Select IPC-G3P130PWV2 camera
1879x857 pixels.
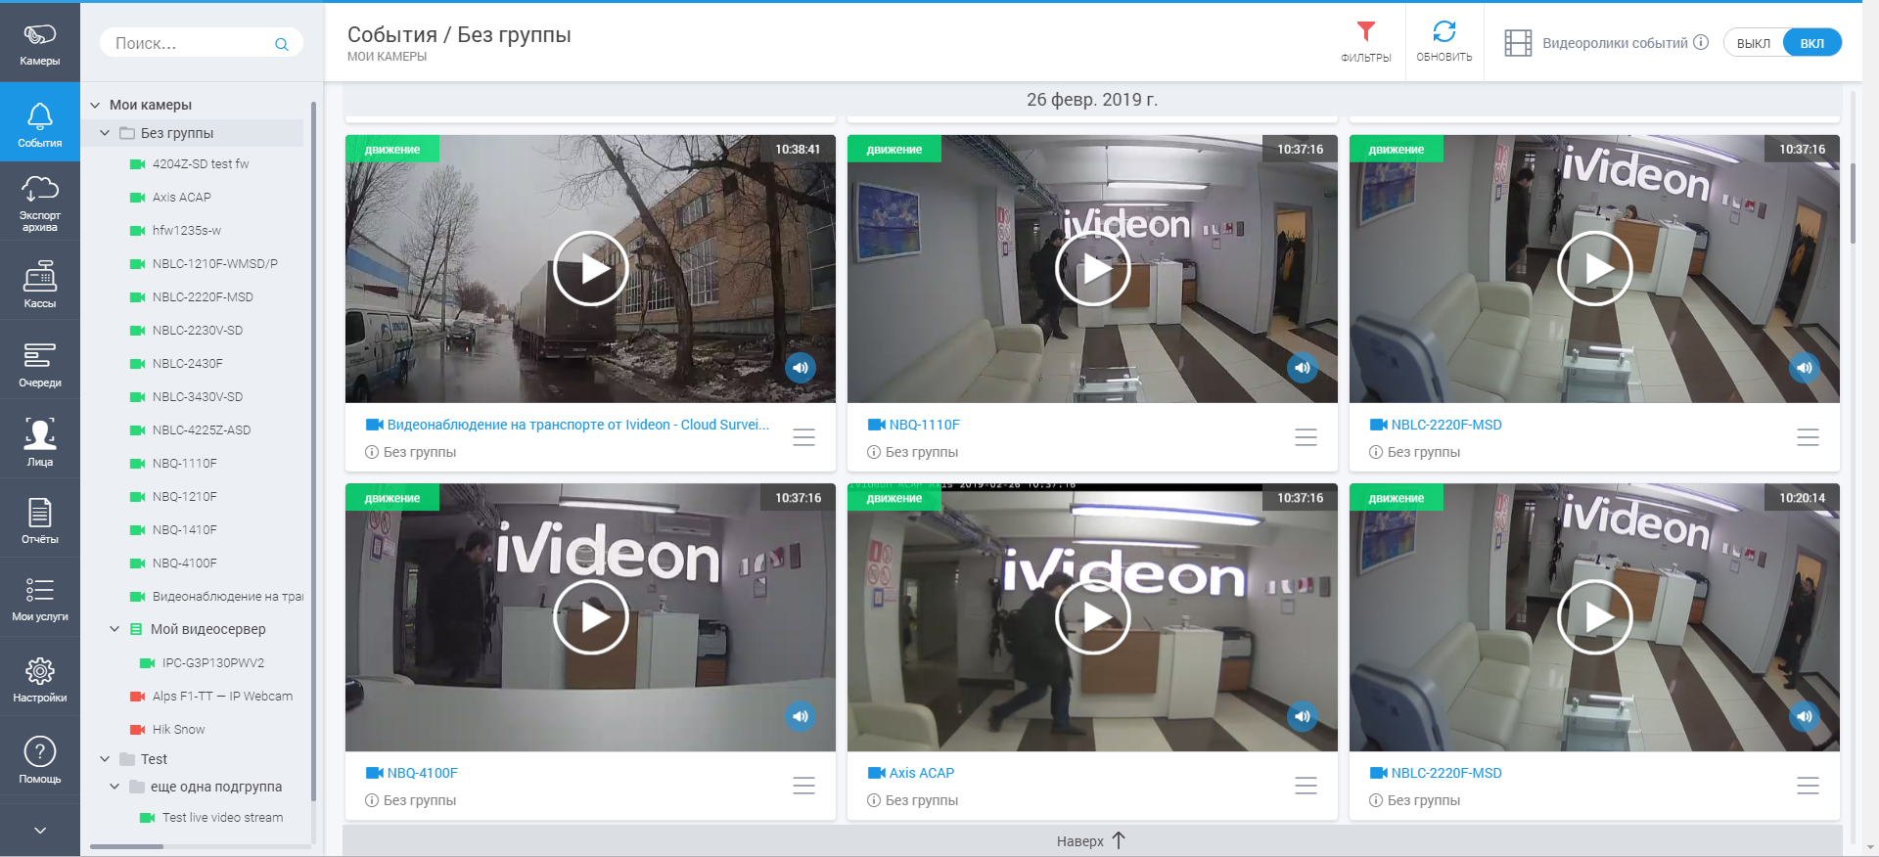(213, 663)
